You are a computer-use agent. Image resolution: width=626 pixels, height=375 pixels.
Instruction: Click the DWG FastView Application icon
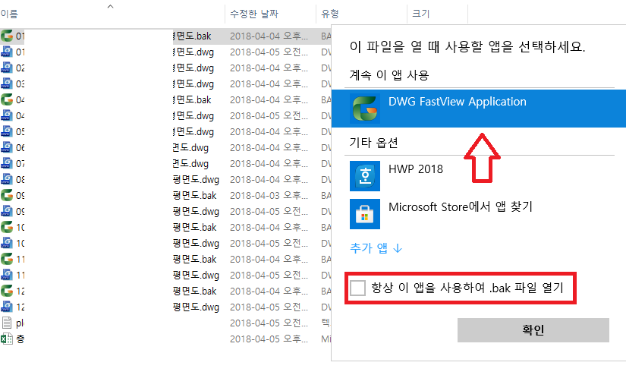coord(364,109)
